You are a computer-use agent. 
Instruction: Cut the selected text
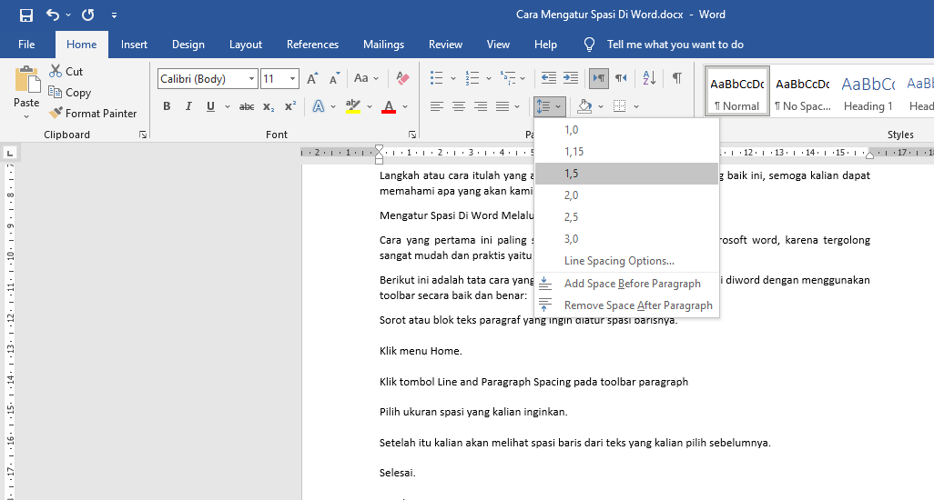pyautogui.click(x=66, y=71)
